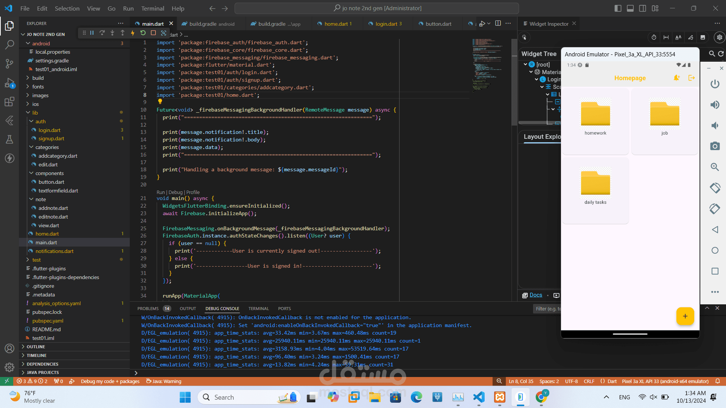
Task: Click the green restart debug icon
Action: click(x=143, y=33)
